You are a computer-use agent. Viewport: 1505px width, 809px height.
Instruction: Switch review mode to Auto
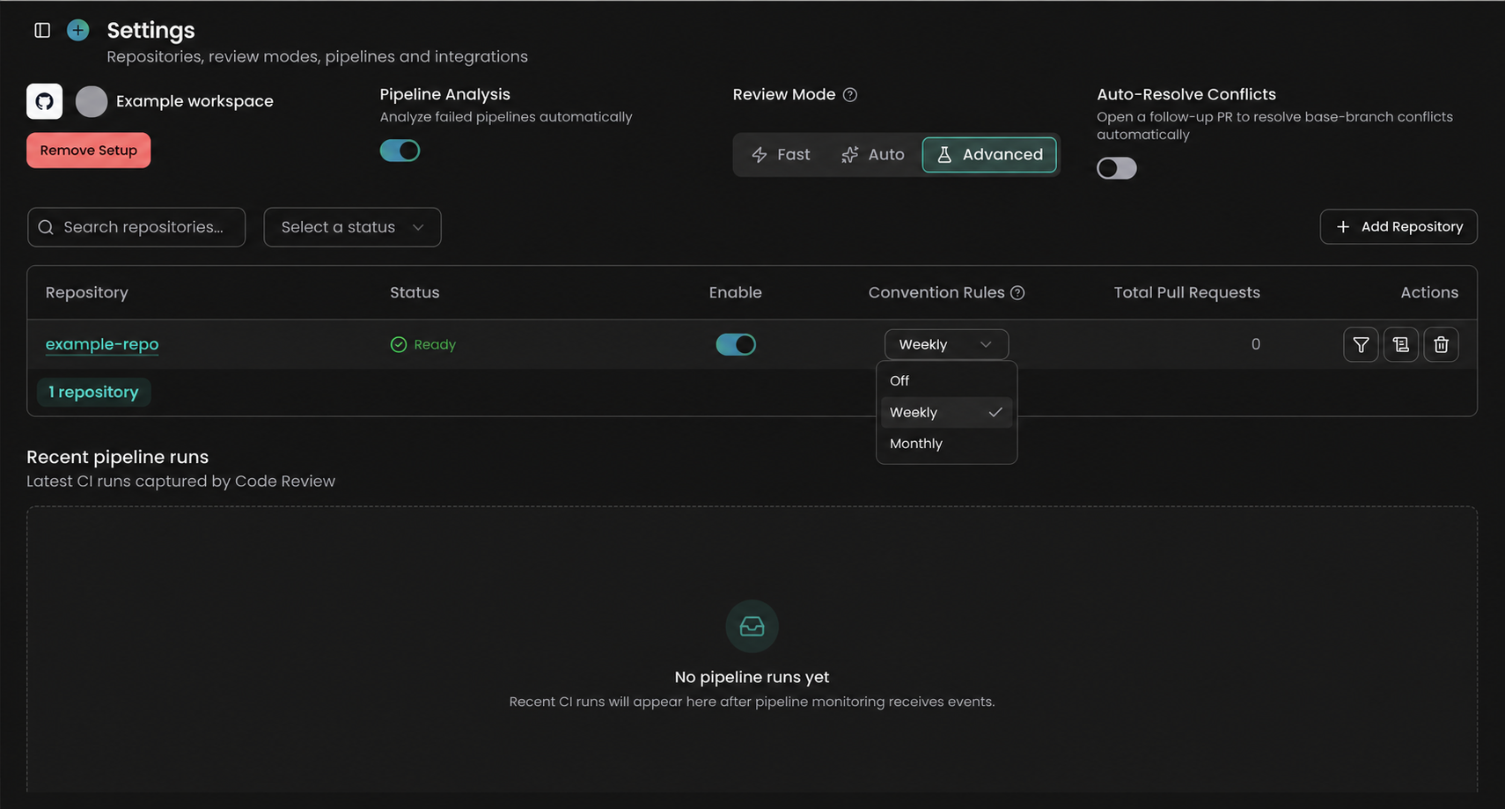873,155
